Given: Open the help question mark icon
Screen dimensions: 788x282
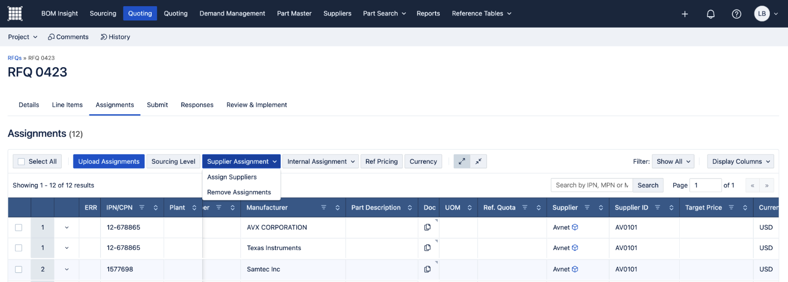Looking at the screenshot, I should coord(736,14).
